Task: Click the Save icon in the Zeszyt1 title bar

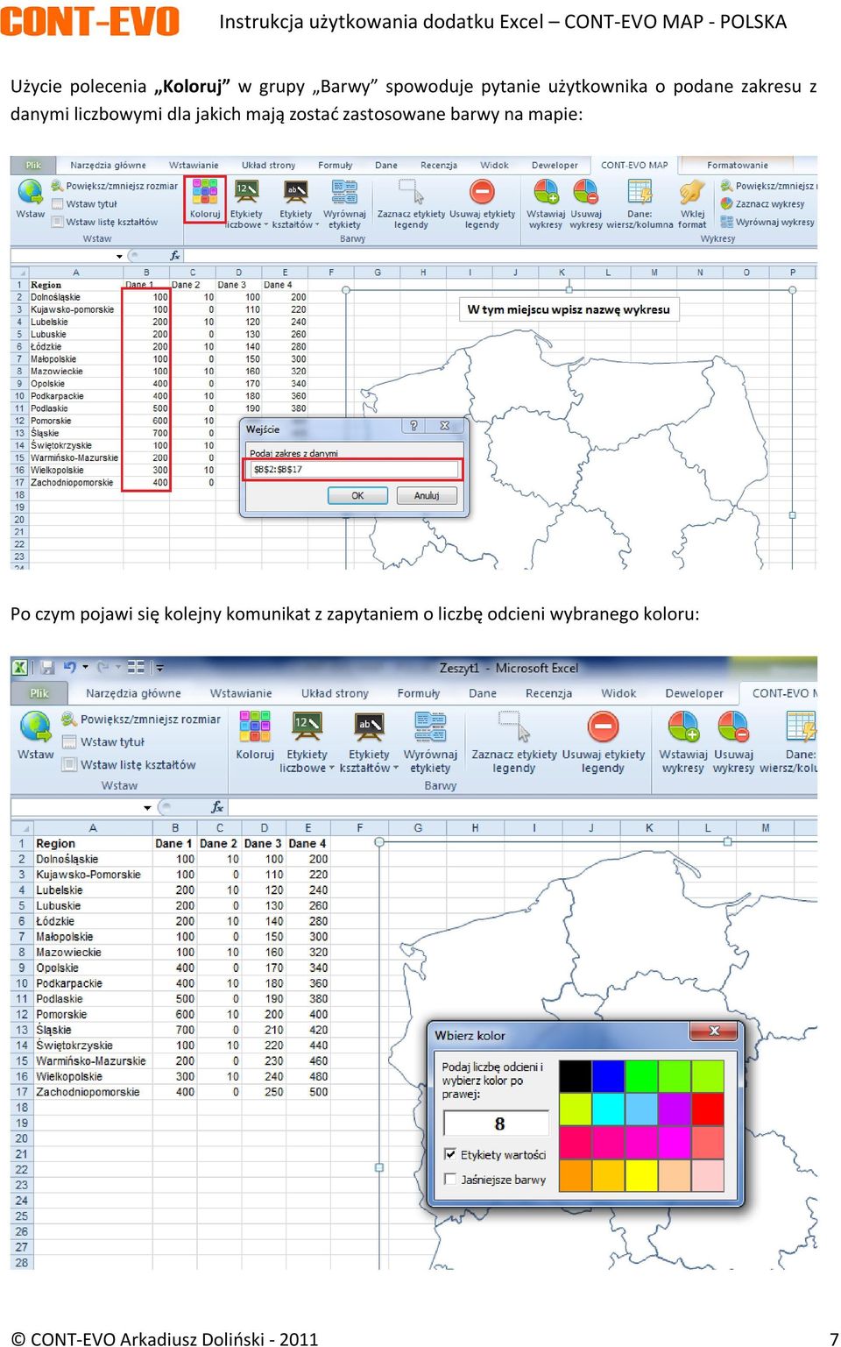Action: pos(47,668)
